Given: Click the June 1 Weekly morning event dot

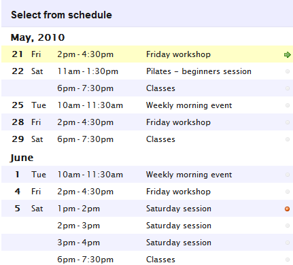Looking at the screenshot, I should 288,175.
